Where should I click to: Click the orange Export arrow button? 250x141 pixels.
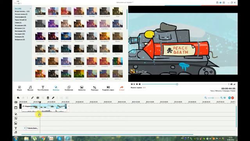pyautogui.click(x=121, y=88)
